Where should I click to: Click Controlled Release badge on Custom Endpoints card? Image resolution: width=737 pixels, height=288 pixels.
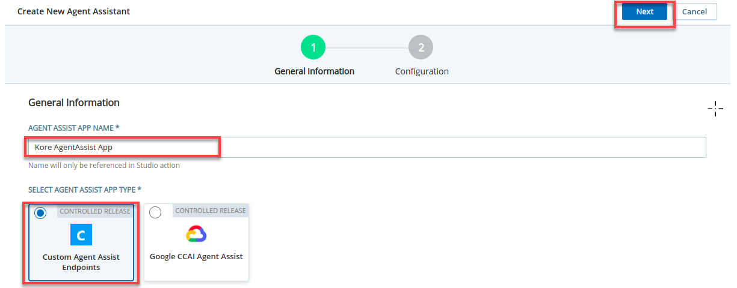click(95, 211)
